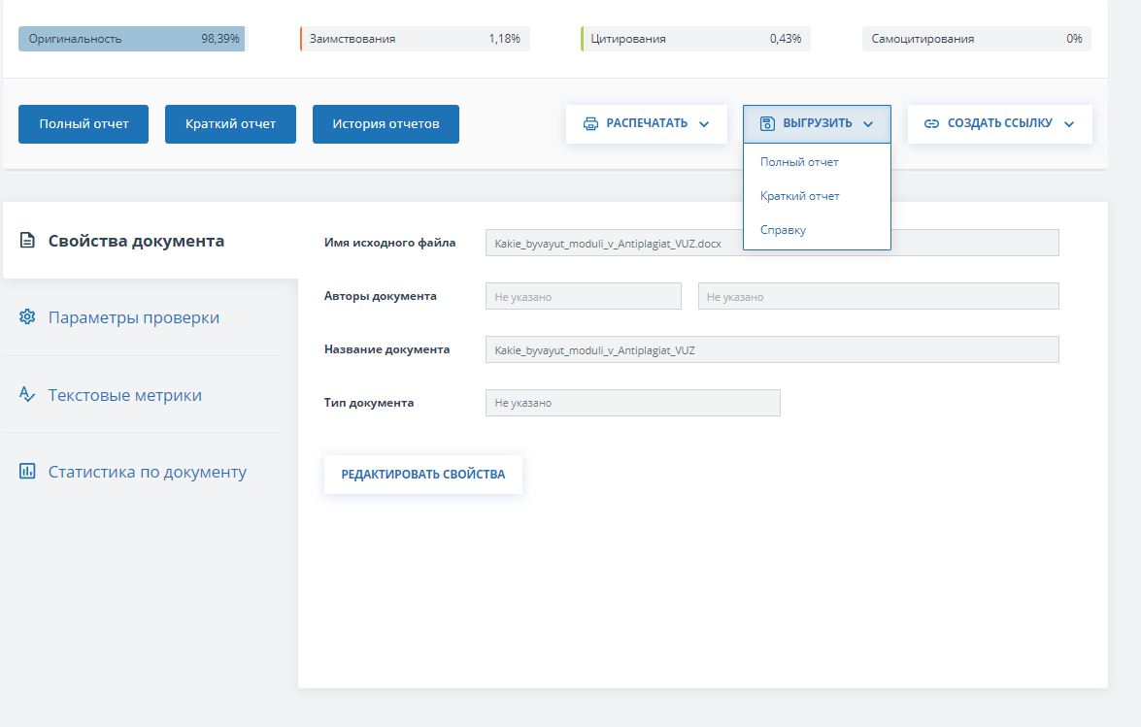Collapse the Выгрузить dropdown chevron
This screenshot has width=1141, height=727.
click(x=868, y=124)
